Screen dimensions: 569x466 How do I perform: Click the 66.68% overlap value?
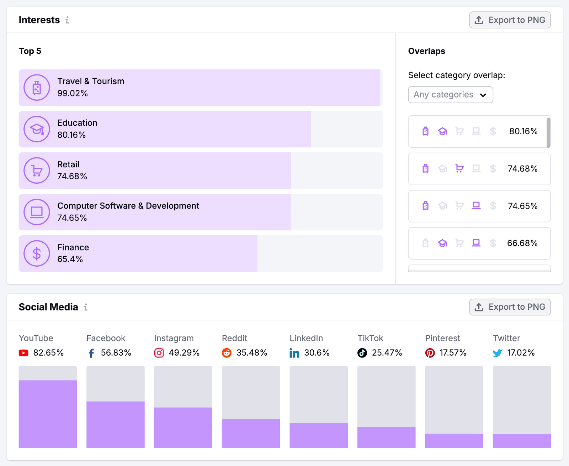point(522,243)
